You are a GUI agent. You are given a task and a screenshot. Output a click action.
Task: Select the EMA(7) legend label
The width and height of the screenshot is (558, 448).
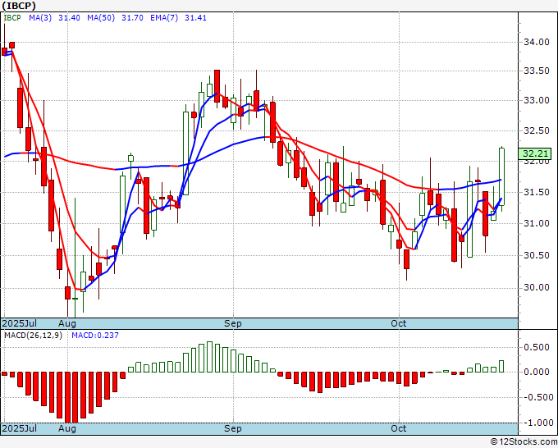(164, 18)
